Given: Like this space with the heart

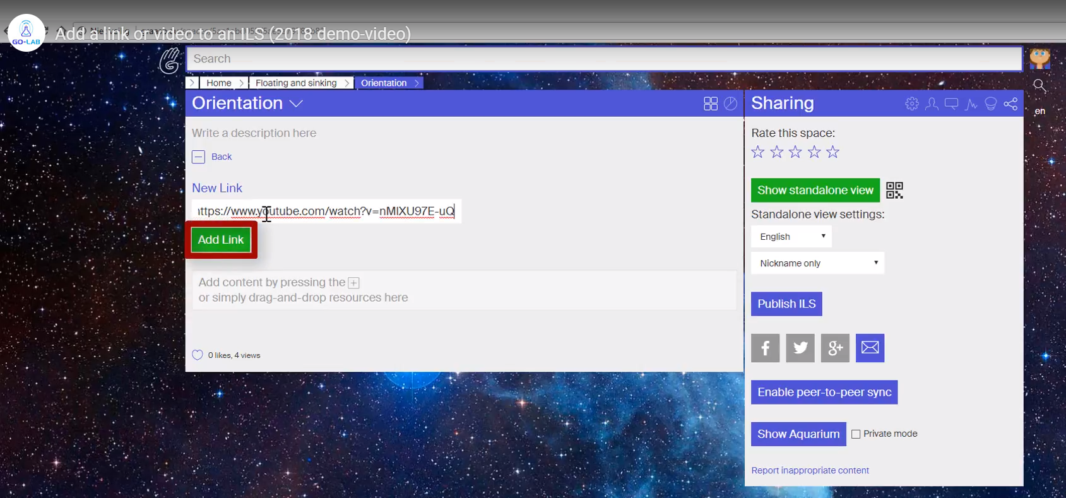Looking at the screenshot, I should (x=198, y=355).
